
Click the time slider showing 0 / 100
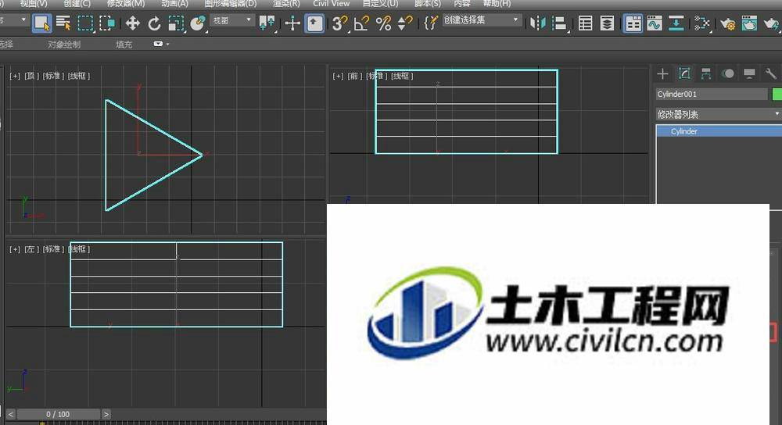pos(58,414)
